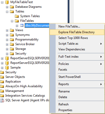
Task: Select Integration Services Catalogs label
Action: 25,96
